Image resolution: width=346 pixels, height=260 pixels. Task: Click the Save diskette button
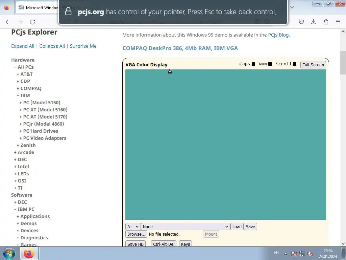(250, 226)
